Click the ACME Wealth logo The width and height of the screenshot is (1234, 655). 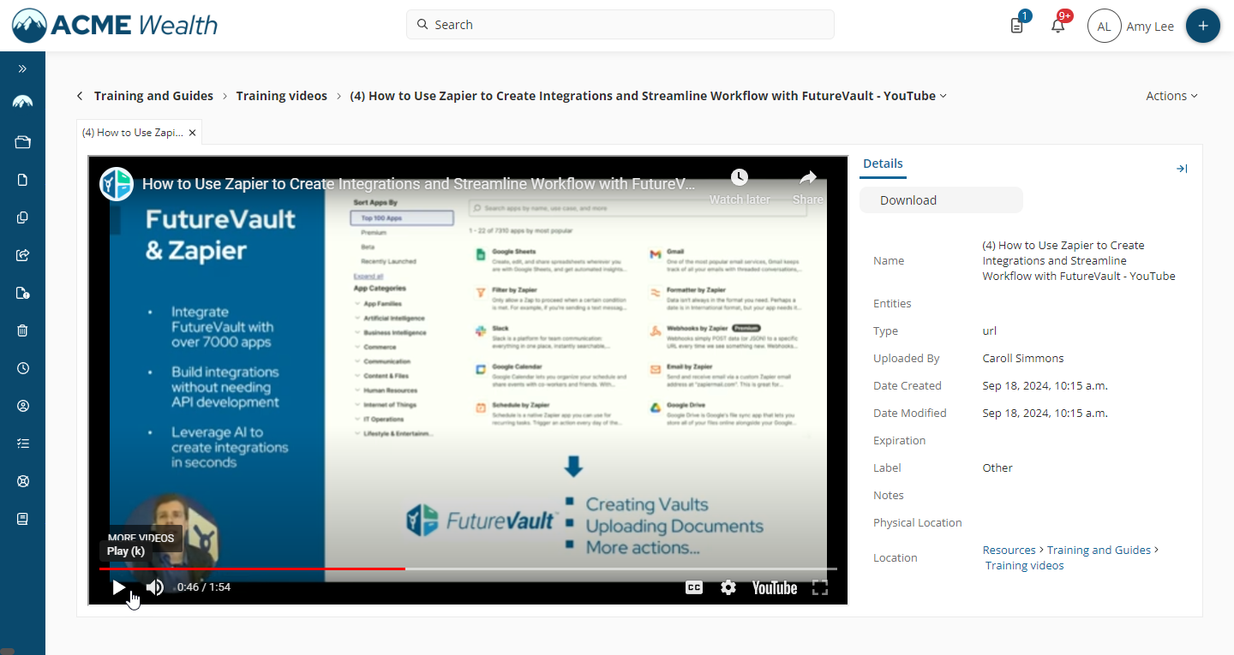pos(114,26)
